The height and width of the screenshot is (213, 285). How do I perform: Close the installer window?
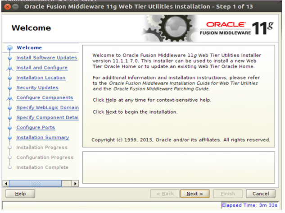(8, 7)
